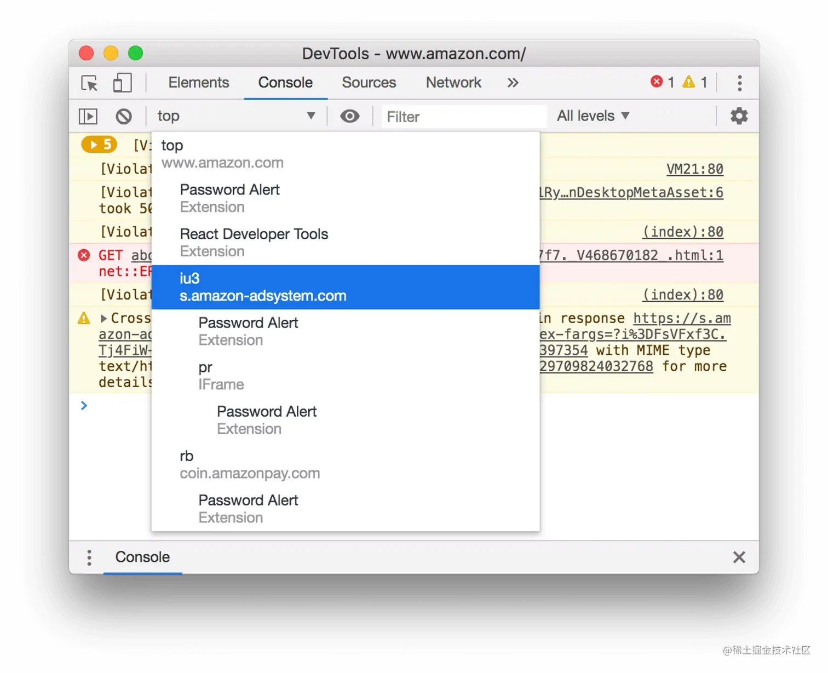Click the yellow warning count indicator
The height and width of the screenshot is (673, 828).
click(x=695, y=82)
